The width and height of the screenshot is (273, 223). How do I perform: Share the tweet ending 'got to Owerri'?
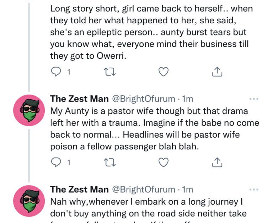[x=217, y=72]
